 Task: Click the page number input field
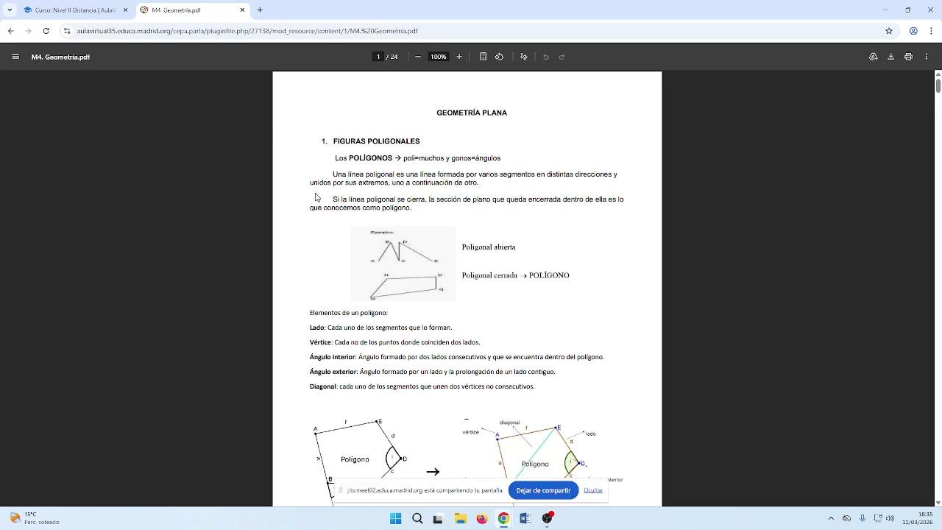point(378,57)
